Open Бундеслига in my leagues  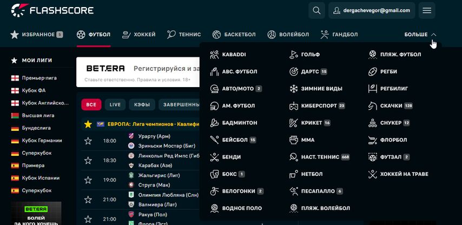(36, 128)
